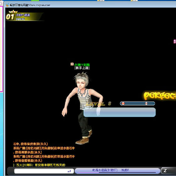
Task: Click the dancing character avatar
Action: [83, 108]
